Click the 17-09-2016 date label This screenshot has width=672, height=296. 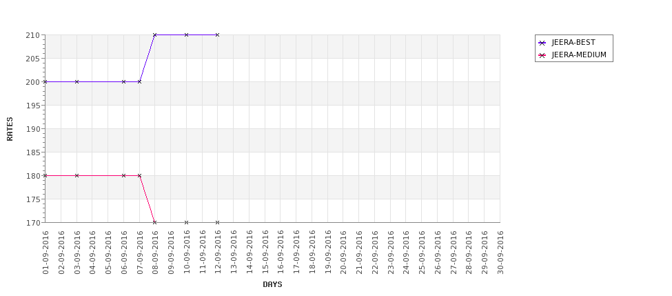click(296, 253)
